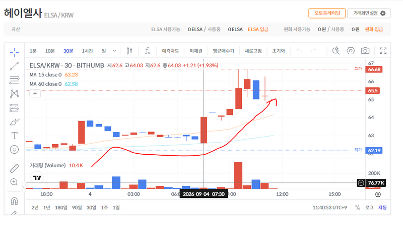Show 평균매수가 average buy price
This screenshot has width=403, height=231.
click(x=223, y=51)
